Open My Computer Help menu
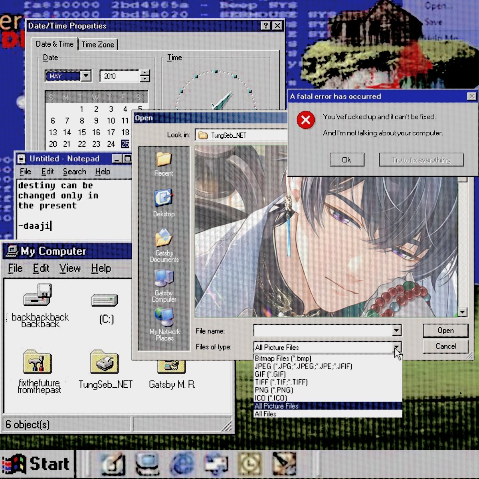Image resolution: width=479 pixels, height=479 pixels. pos(101,268)
